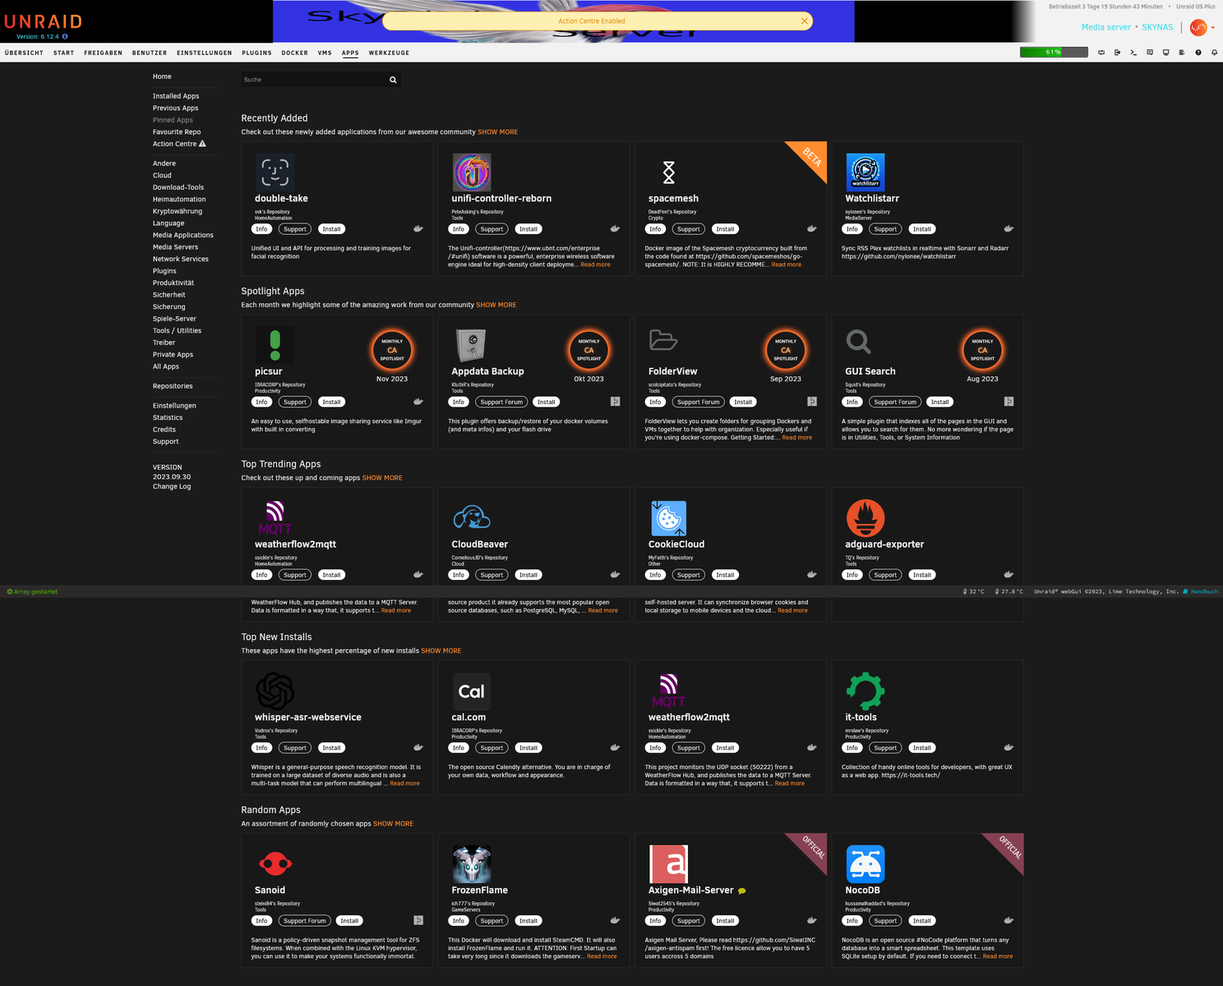The width and height of the screenshot is (1223, 986).
Task: Click the Action Centre warning triangle icon
Action: point(202,144)
